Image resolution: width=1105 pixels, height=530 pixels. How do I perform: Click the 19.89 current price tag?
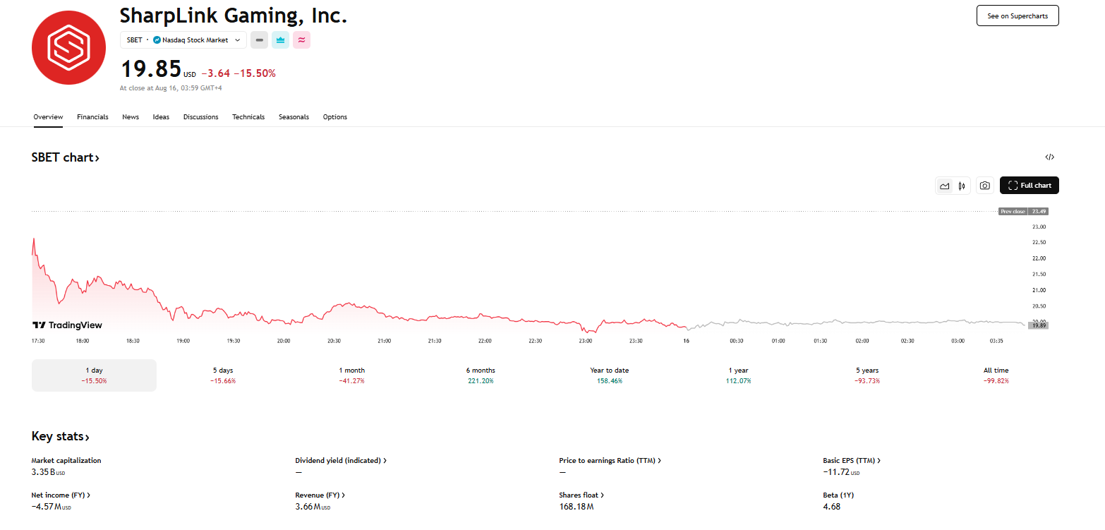coord(1038,325)
